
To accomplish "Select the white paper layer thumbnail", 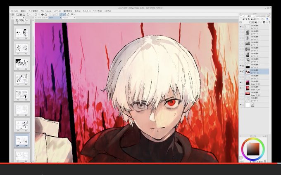I will pyautogui.click(x=248, y=105).
